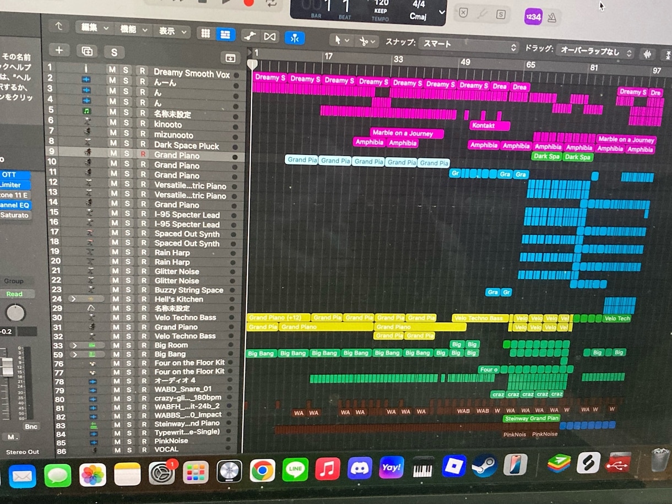Open the scissors tool selection menu
The width and height of the screenshot is (672, 504).
tap(367, 41)
